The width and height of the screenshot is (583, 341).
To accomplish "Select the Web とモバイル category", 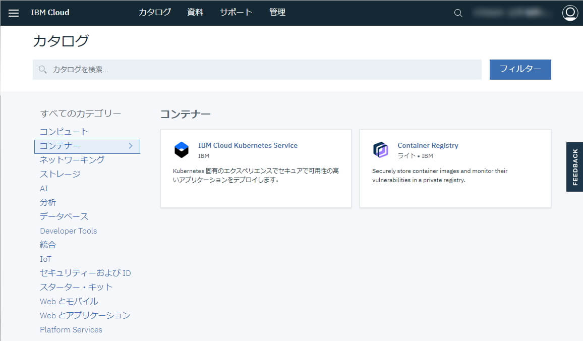I will [69, 301].
